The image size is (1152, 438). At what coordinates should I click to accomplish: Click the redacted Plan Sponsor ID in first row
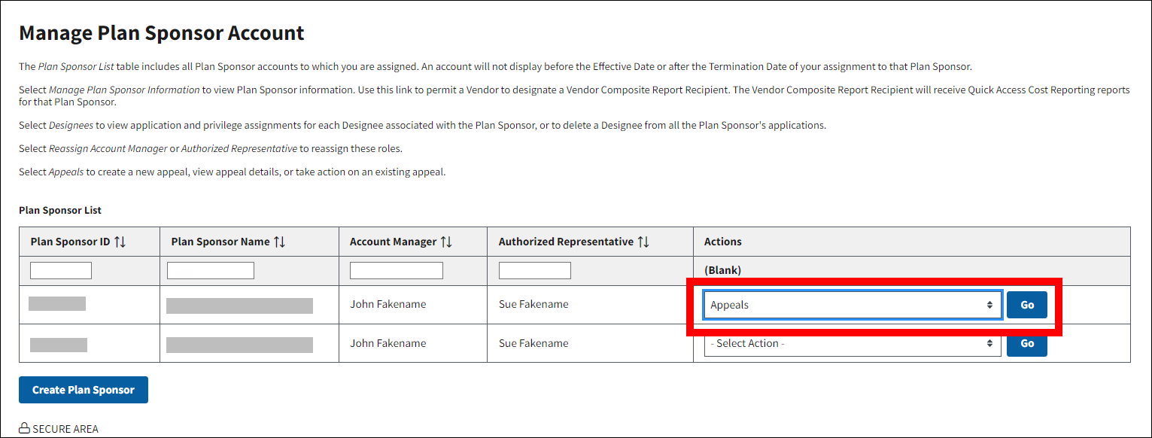[x=57, y=304]
